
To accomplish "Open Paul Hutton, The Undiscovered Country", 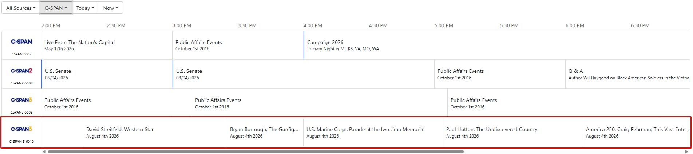I will click(x=513, y=133).
